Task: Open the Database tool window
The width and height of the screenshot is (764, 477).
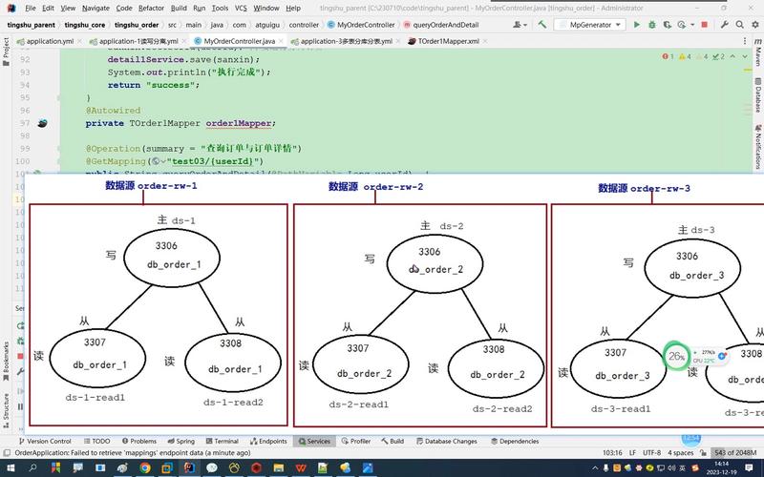Action: tap(757, 95)
